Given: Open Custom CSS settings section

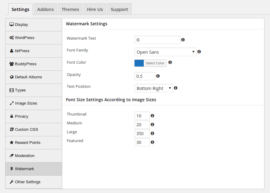Looking at the screenshot, I should tap(34, 129).
